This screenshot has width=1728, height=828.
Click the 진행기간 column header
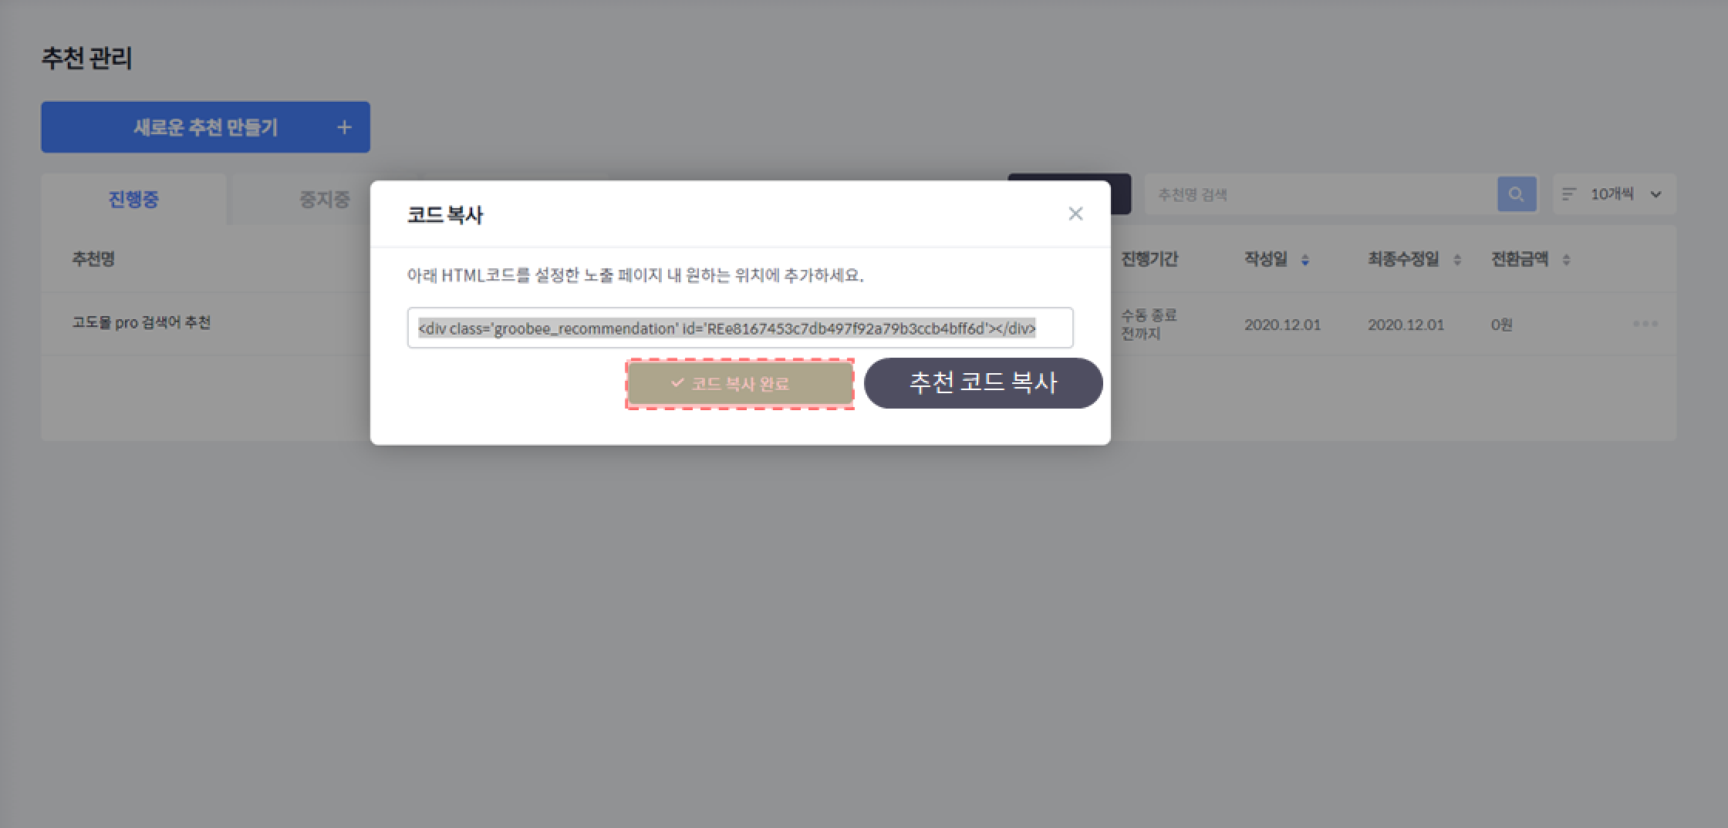pyautogui.click(x=1149, y=259)
